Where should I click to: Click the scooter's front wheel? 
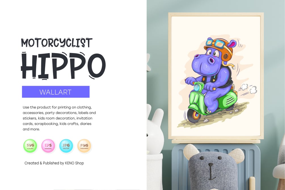194,116
